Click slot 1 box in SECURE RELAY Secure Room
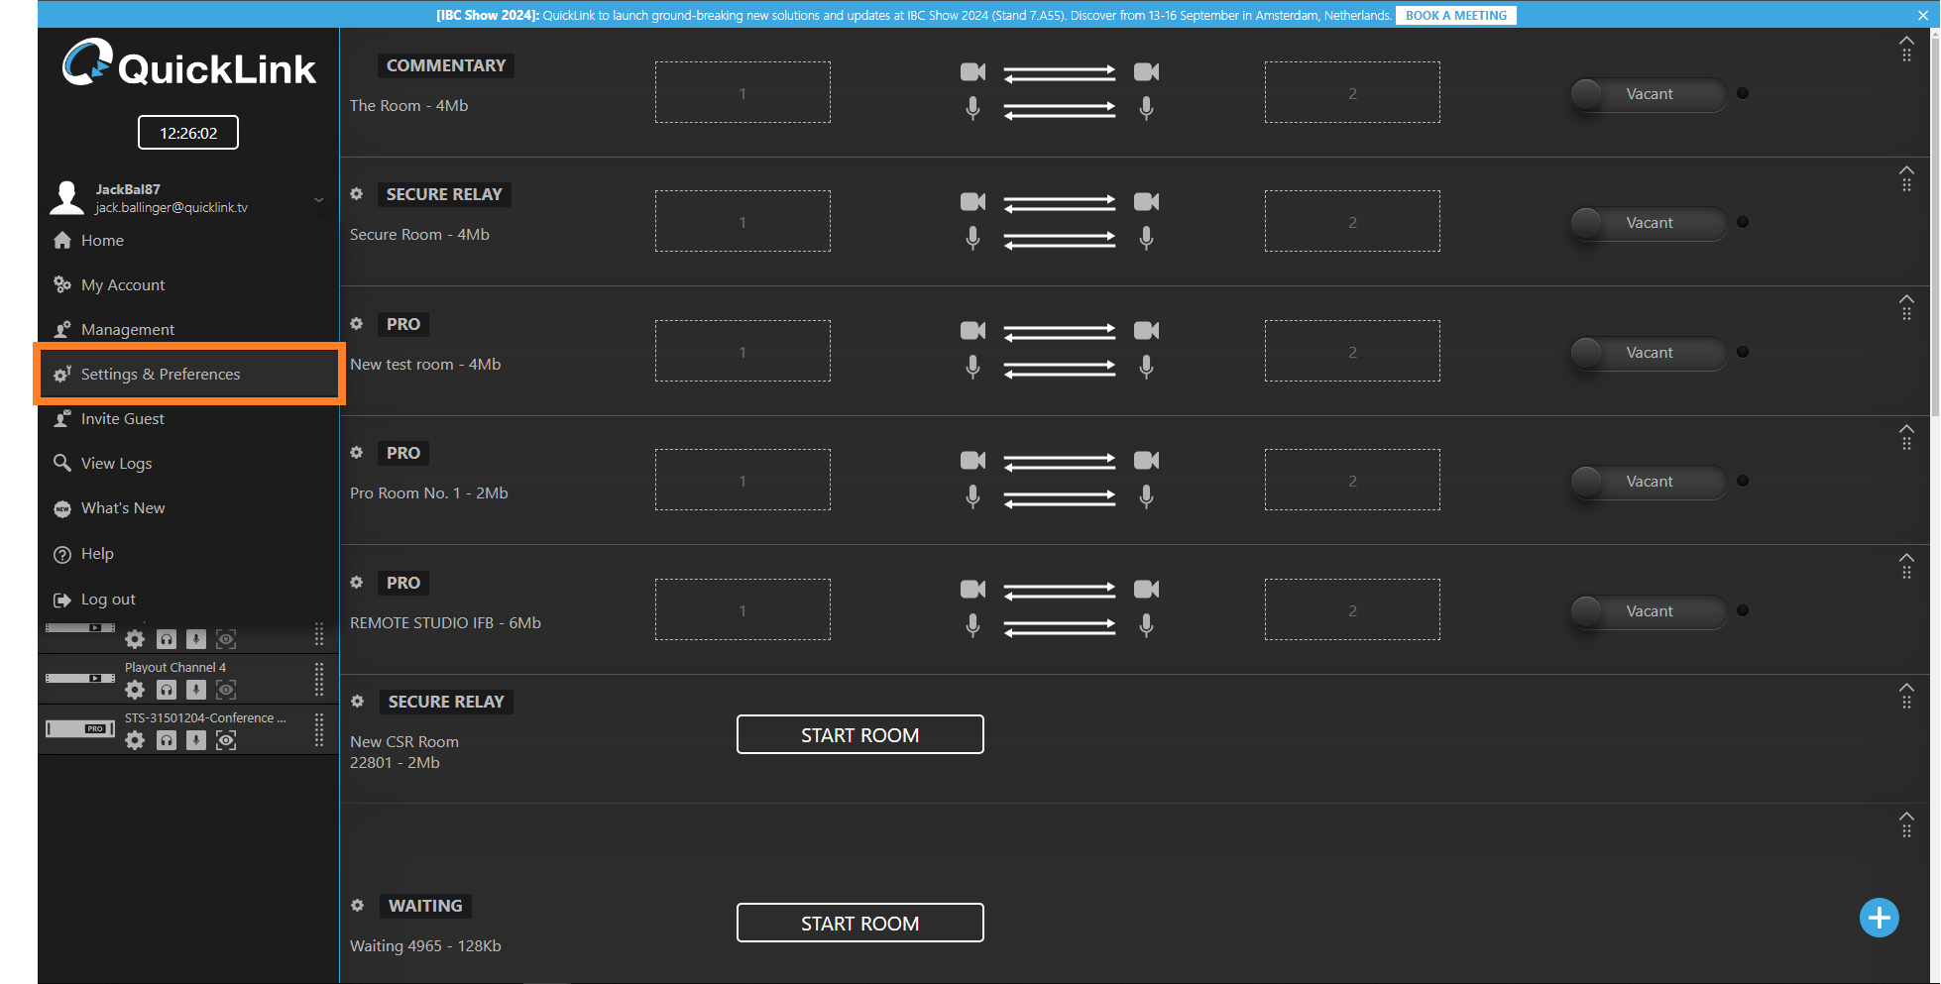 [x=742, y=222]
